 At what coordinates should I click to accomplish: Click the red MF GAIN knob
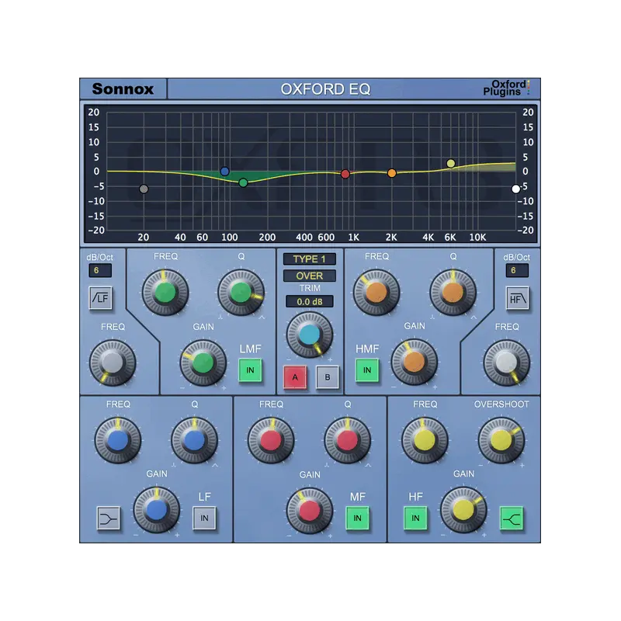pos(310,511)
